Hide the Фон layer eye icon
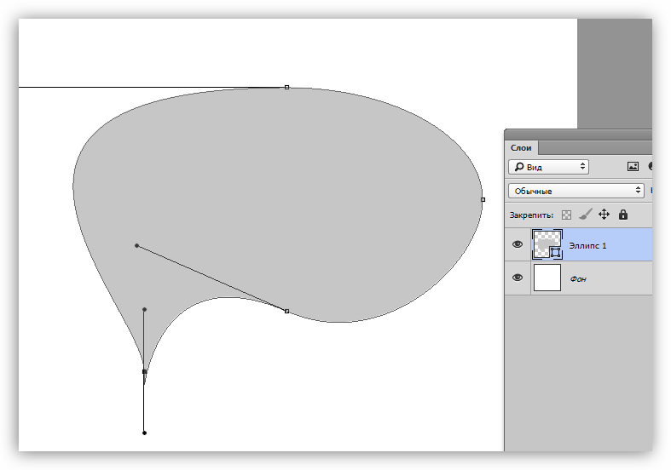671x470 pixels. click(518, 278)
